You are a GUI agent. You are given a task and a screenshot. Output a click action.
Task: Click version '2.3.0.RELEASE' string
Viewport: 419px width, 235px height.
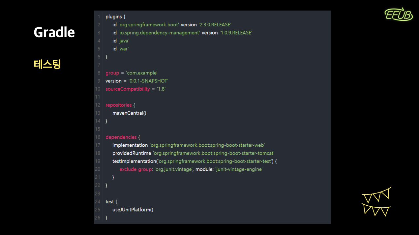point(215,25)
